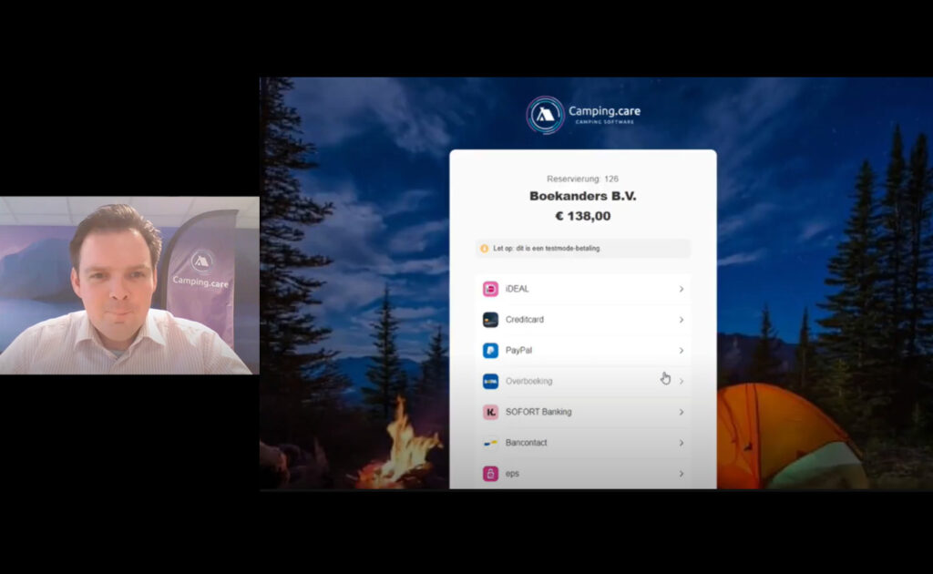Viewport: 933px width, 574px height.
Task: Click the Camping.care tent logo
Action: (545, 115)
